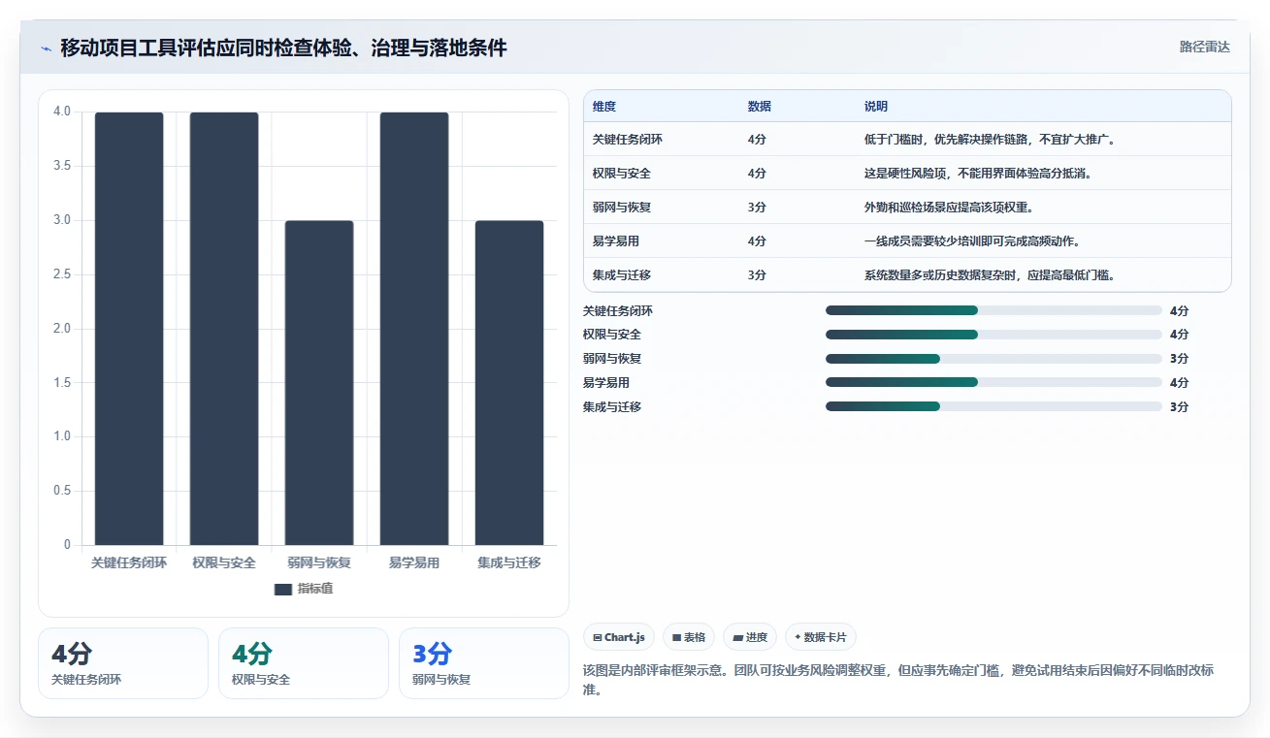
Task: Select the Chart.js tag
Action: pos(620,637)
